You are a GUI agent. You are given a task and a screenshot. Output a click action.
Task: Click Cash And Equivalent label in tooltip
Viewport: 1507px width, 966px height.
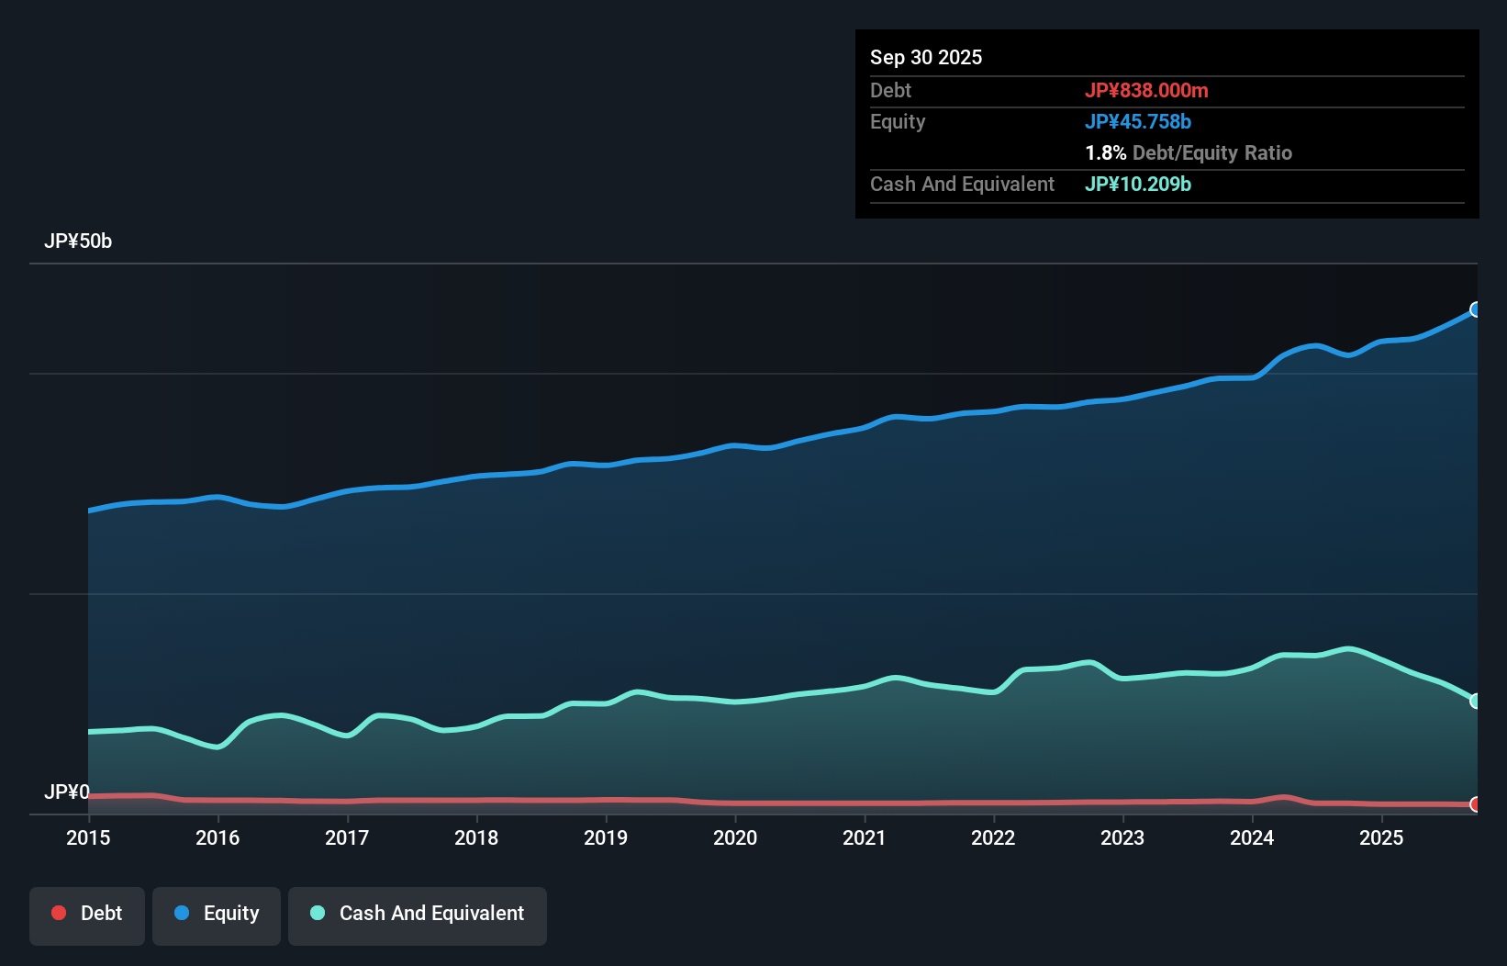(962, 185)
